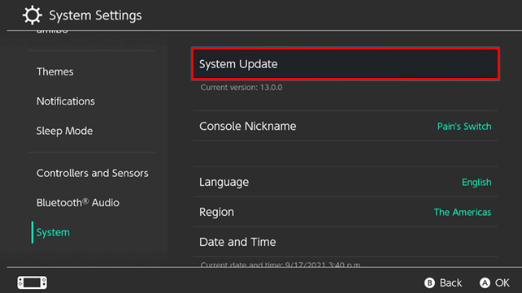522x293 pixels.
Task: Click the Pain's Switch nickname value
Action: click(464, 127)
